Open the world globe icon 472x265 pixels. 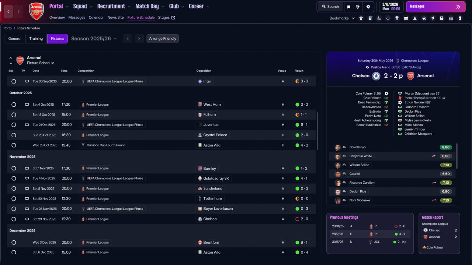358,7
